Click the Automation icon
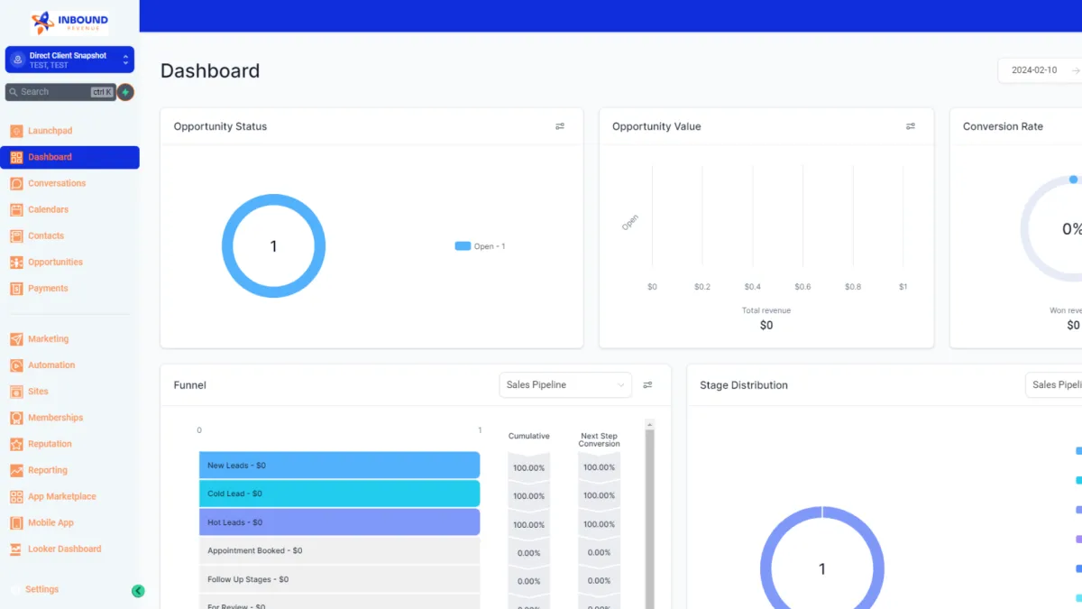This screenshot has height=609, width=1082. pos(16,365)
